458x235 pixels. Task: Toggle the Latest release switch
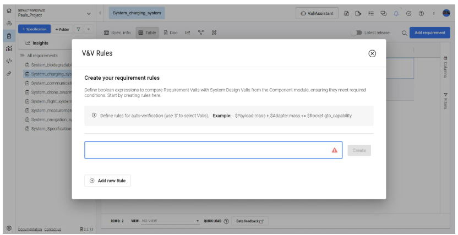[x=359, y=33]
